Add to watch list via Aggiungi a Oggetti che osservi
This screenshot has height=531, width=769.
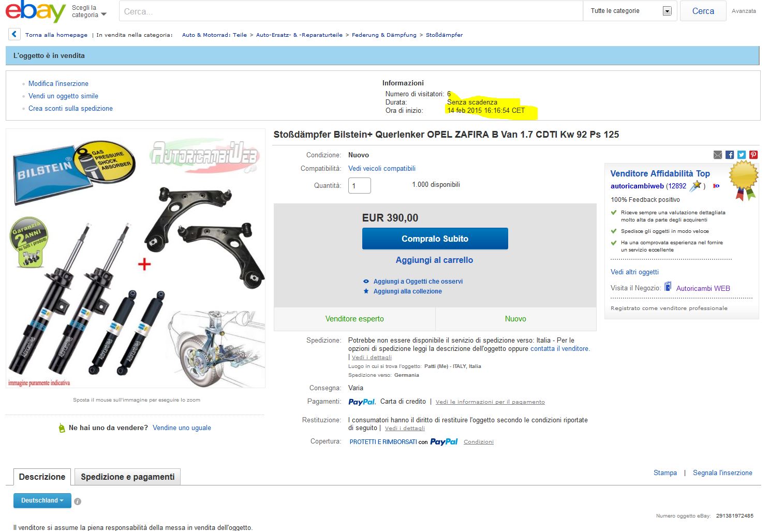[418, 282]
